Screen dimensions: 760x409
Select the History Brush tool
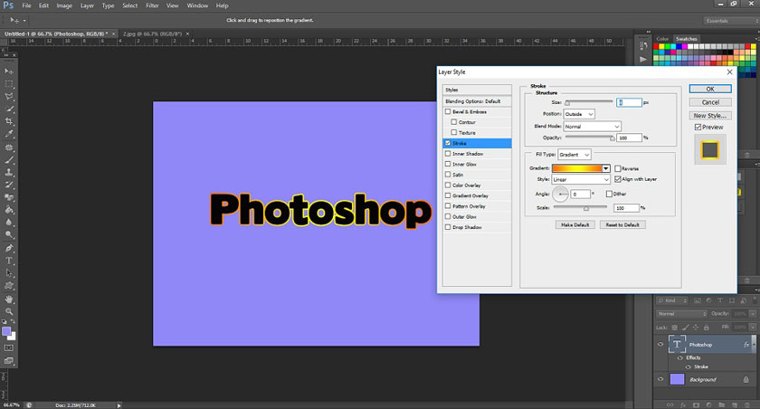[9, 185]
